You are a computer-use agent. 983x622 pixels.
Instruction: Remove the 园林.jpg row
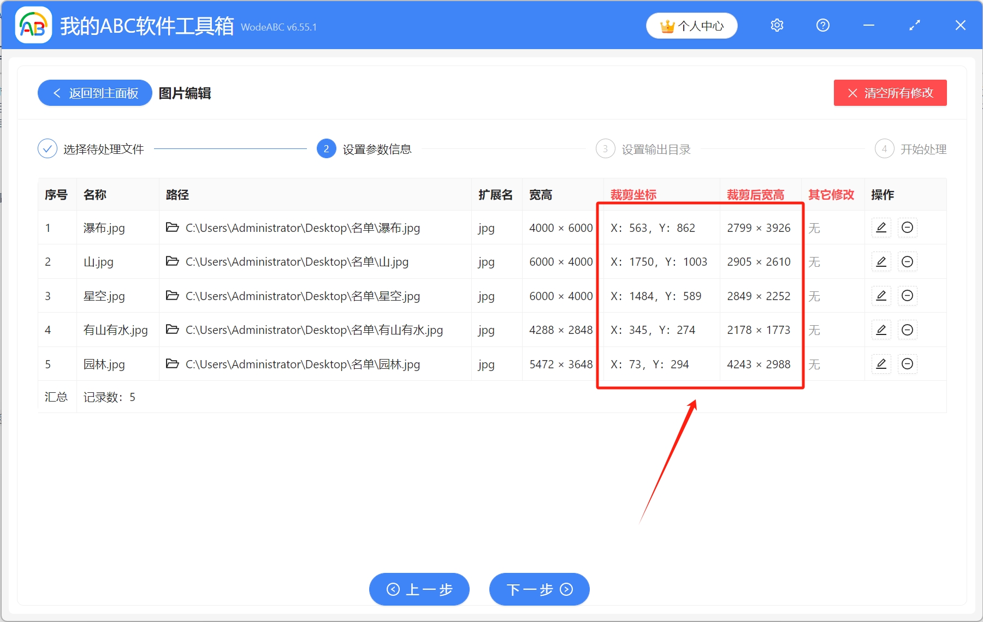tap(908, 364)
